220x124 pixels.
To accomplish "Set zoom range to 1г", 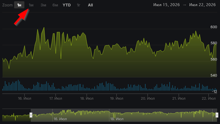I will [x=79, y=5].
